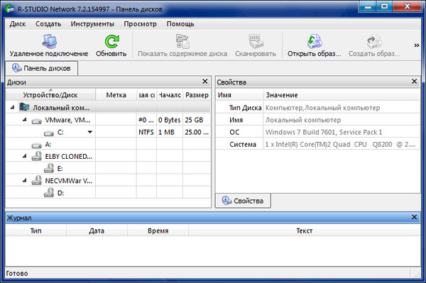The image size is (426, 283).
Task: Click the Метка column header
Action: click(116, 95)
